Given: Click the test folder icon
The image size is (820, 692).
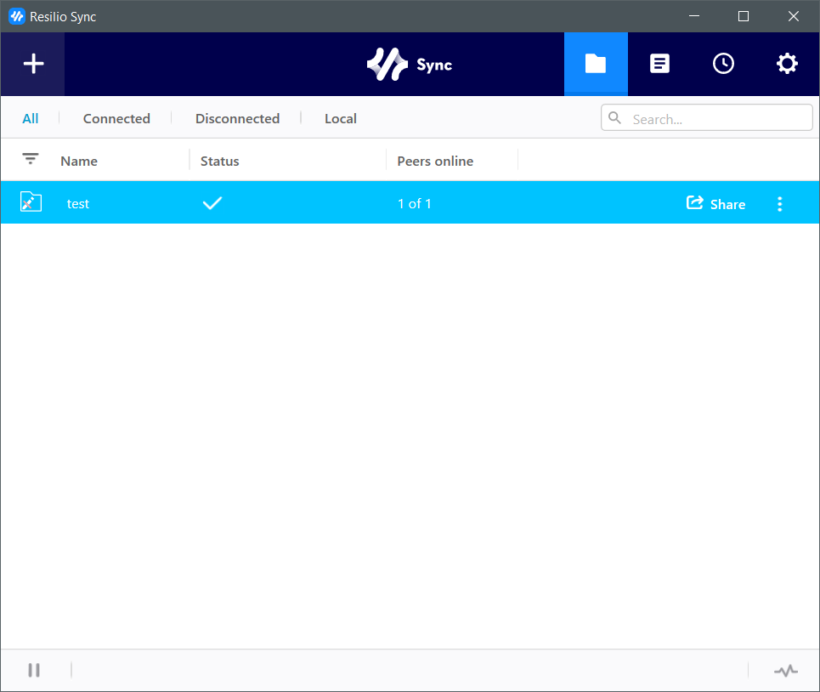Looking at the screenshot, I should tap(31, 201).
